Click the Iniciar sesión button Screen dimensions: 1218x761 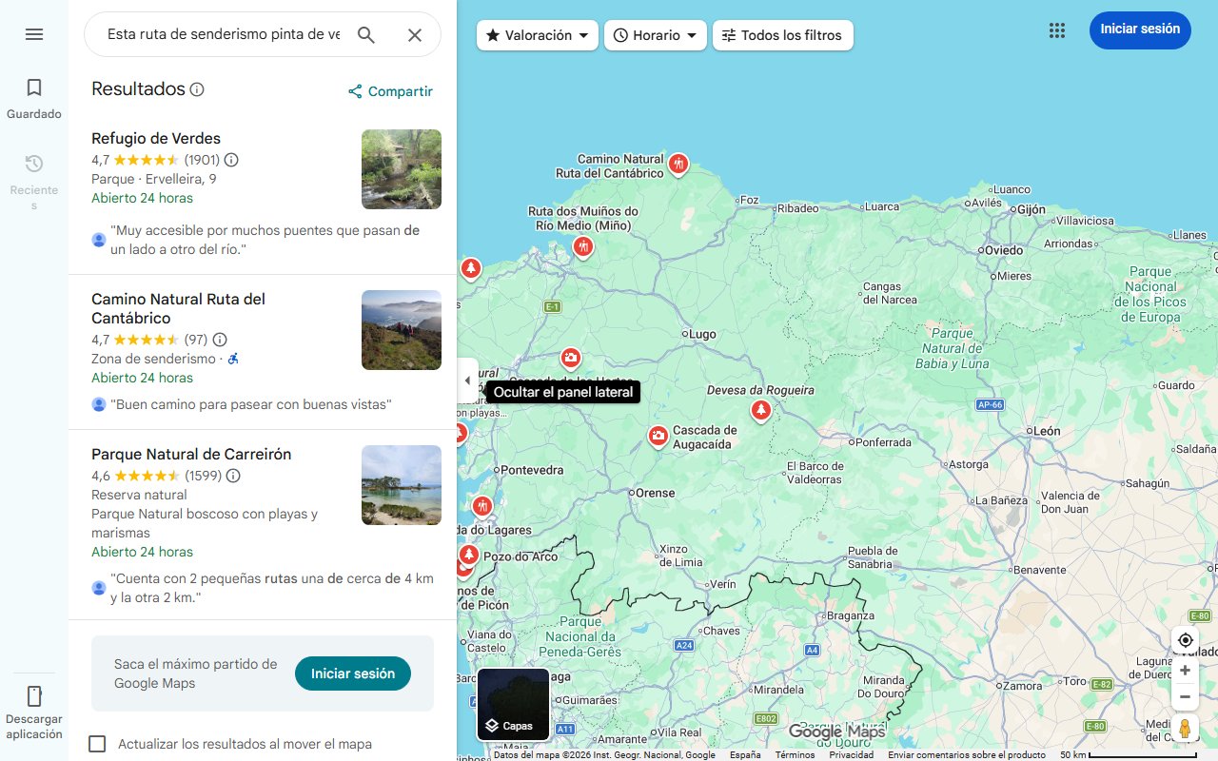1140,29
